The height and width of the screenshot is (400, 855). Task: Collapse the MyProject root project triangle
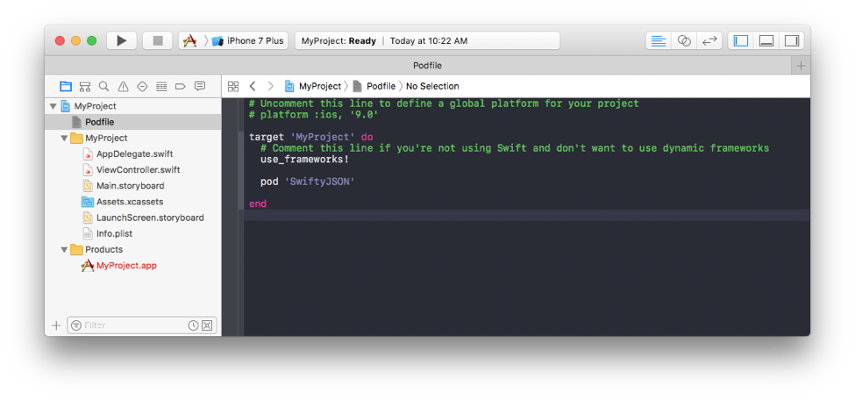[53, 106]
